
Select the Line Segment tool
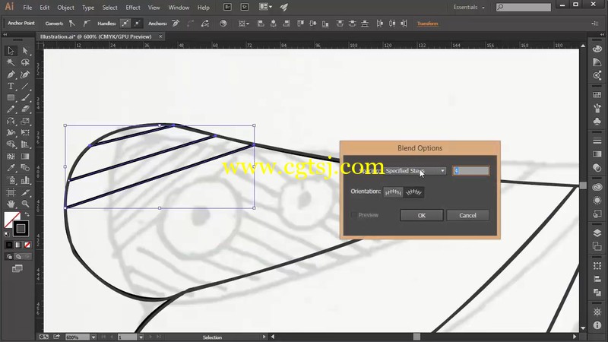(x=25, y=86)
